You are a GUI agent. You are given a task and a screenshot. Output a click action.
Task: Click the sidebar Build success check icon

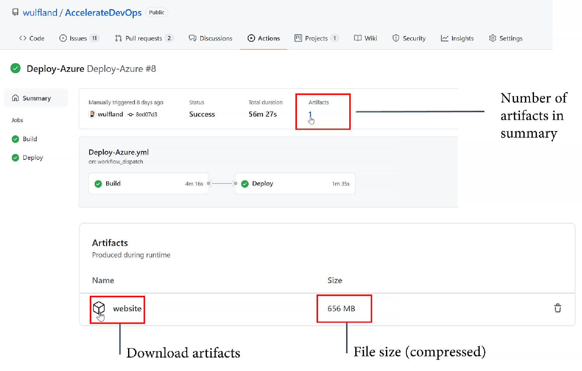(x=15, y=139)
